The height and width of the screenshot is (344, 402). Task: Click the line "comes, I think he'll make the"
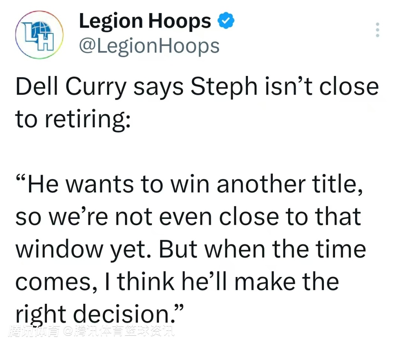tap(177, 282)
